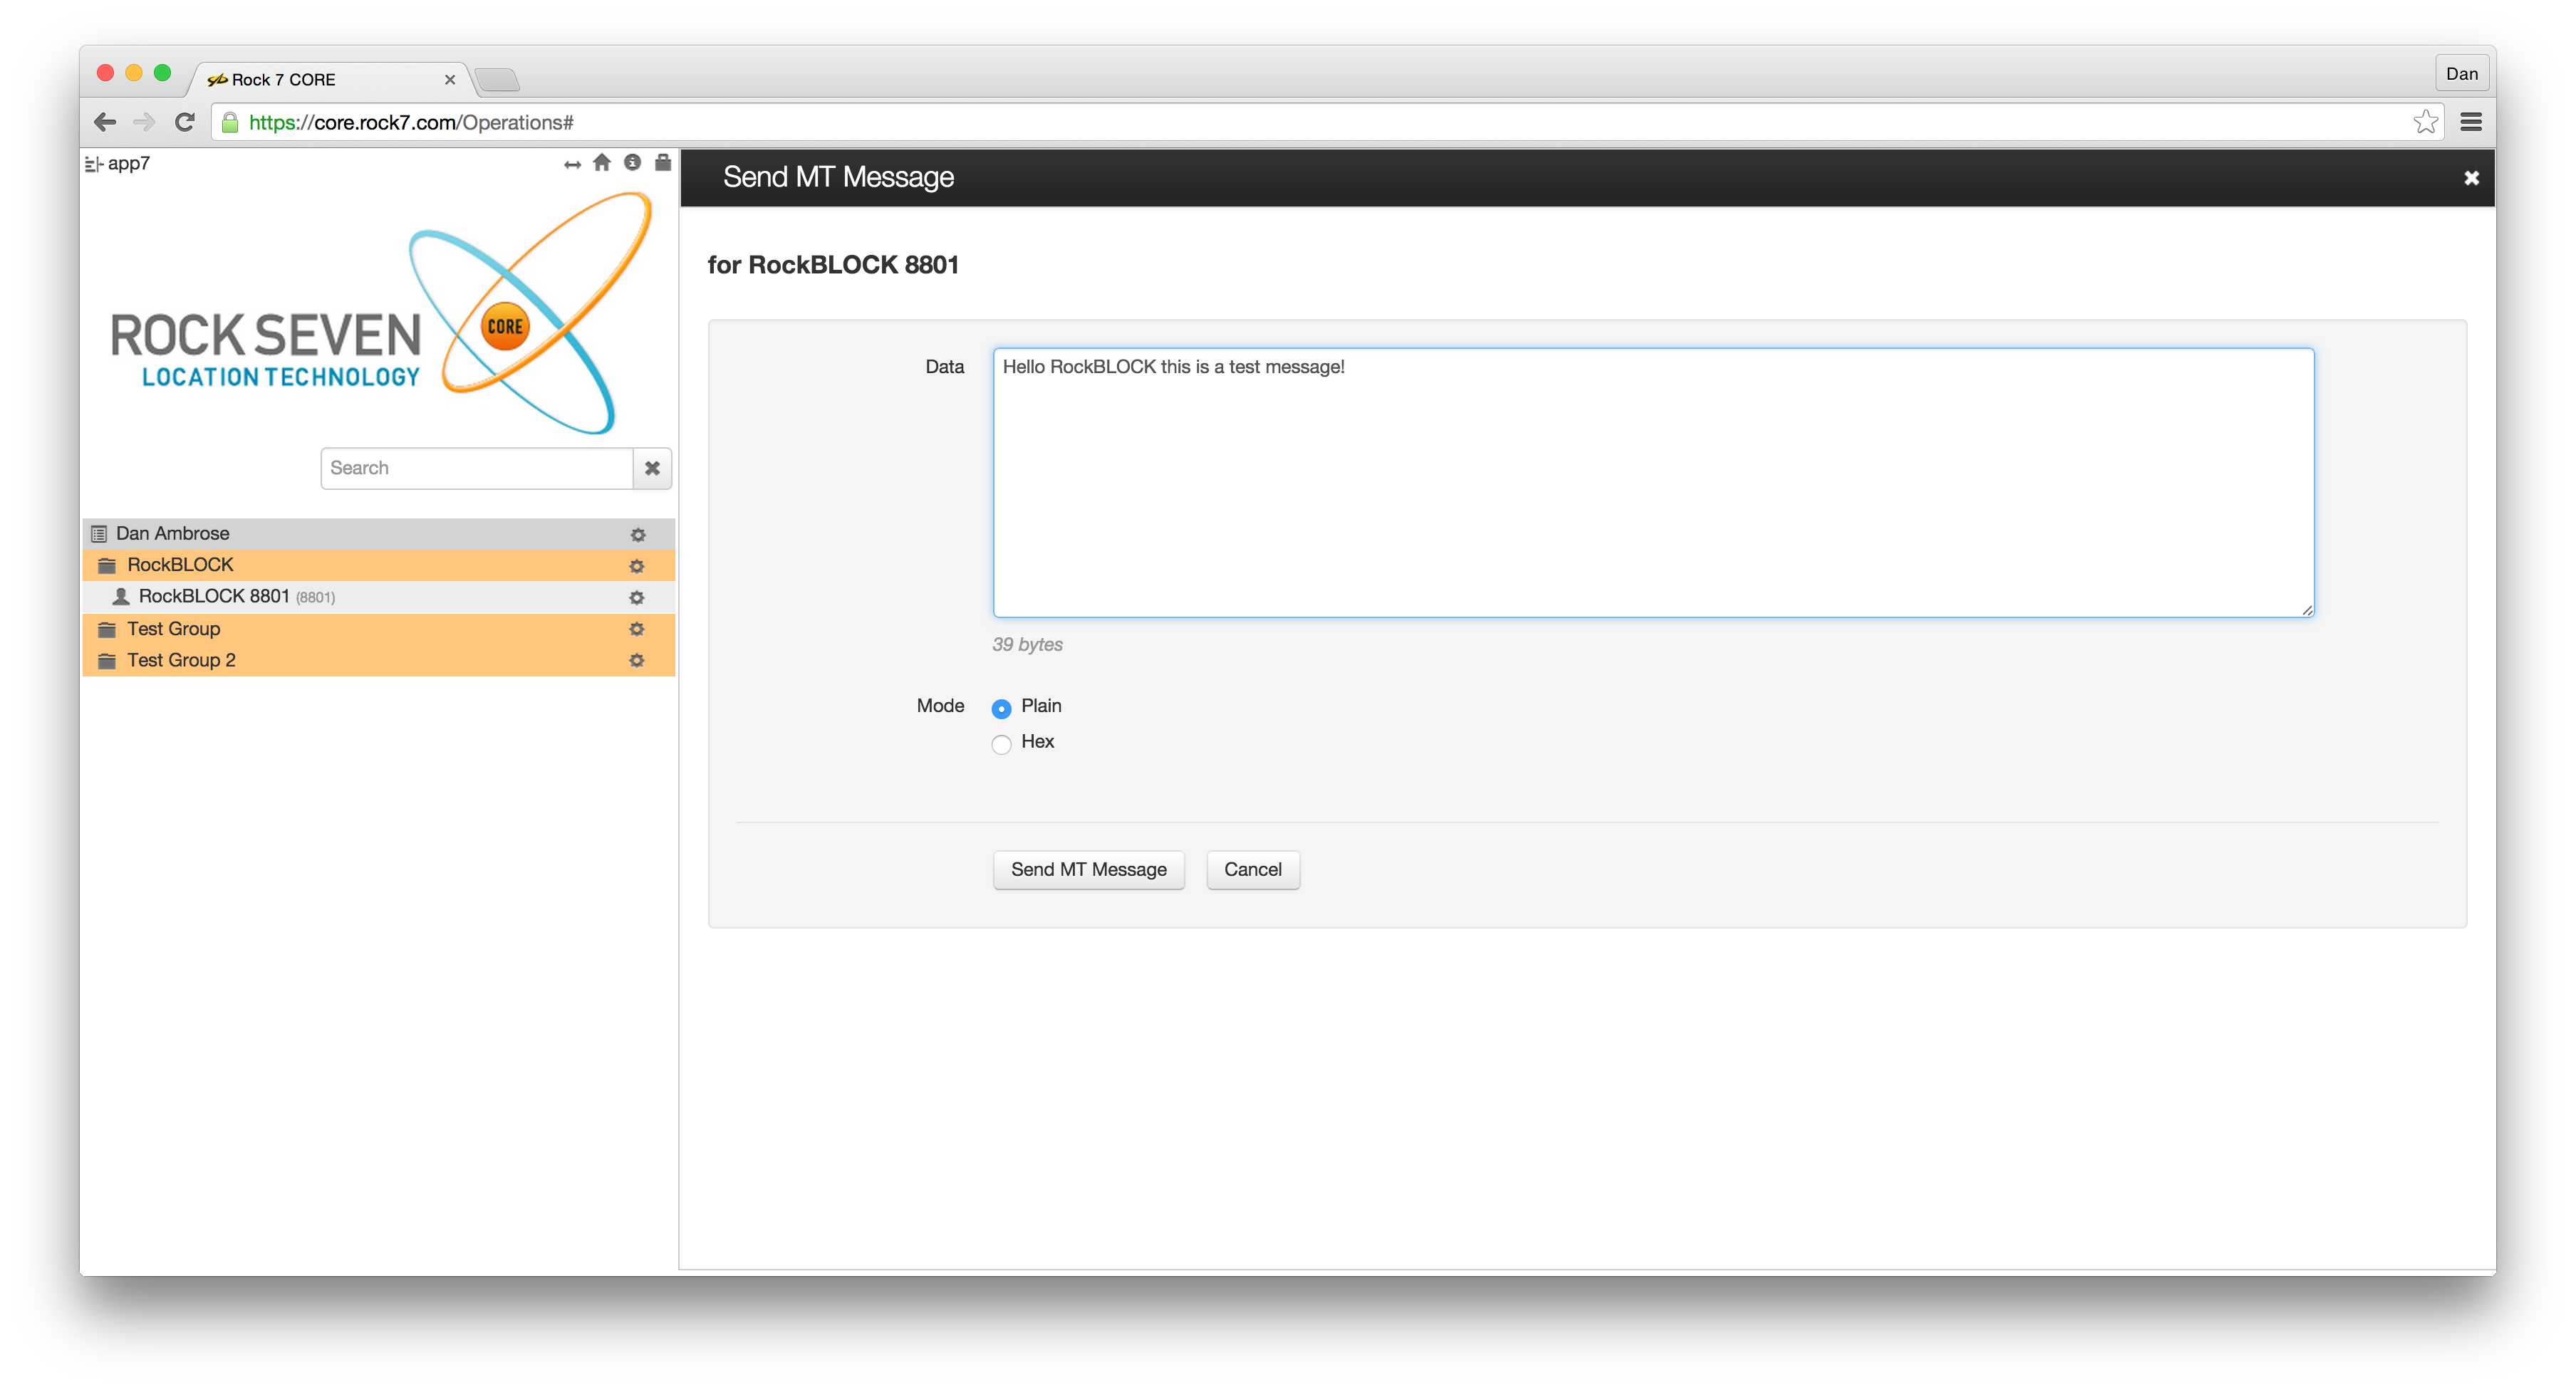Screen dimensions: 2576x1390
Task: Click the Cancel button
Action: pyautogui.click(x=1252, y=869)
